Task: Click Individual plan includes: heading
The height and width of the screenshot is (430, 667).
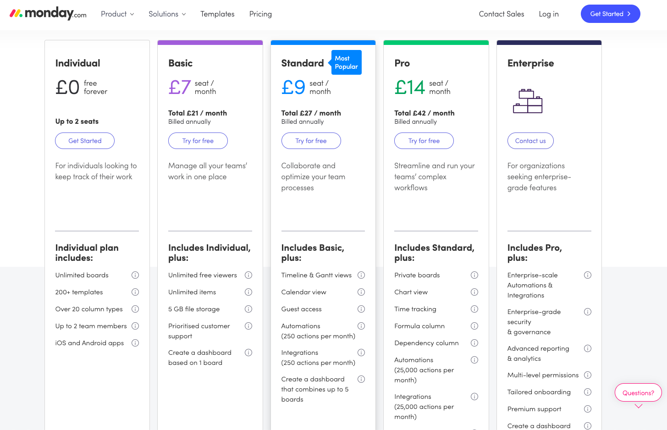Action: click(x=87, y=253)
